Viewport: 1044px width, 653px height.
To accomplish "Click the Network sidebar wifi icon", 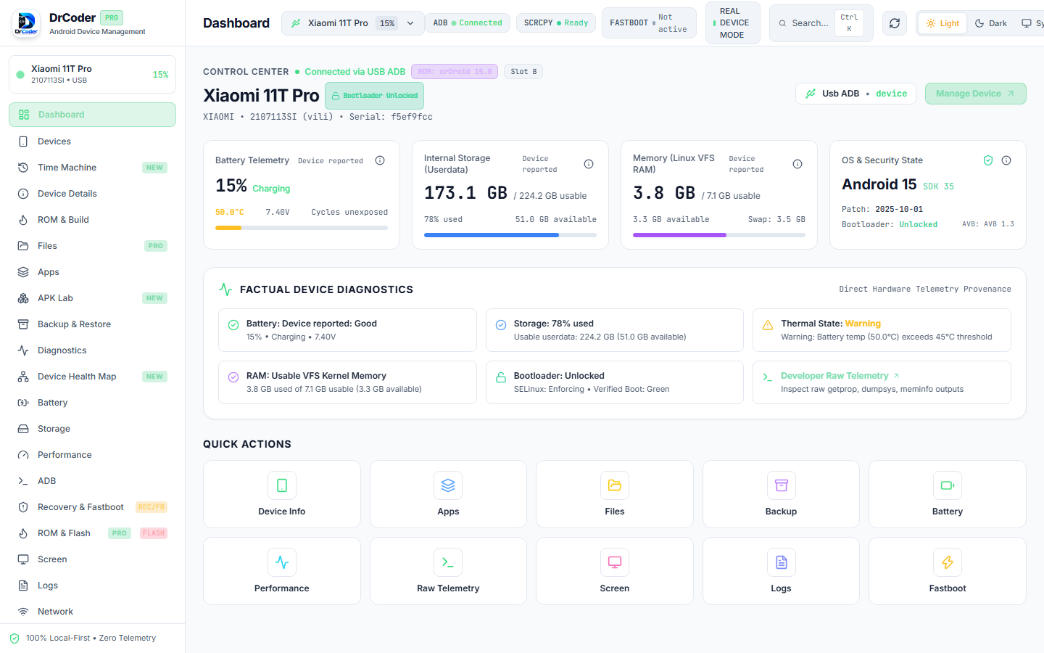I will pos(23,612).
